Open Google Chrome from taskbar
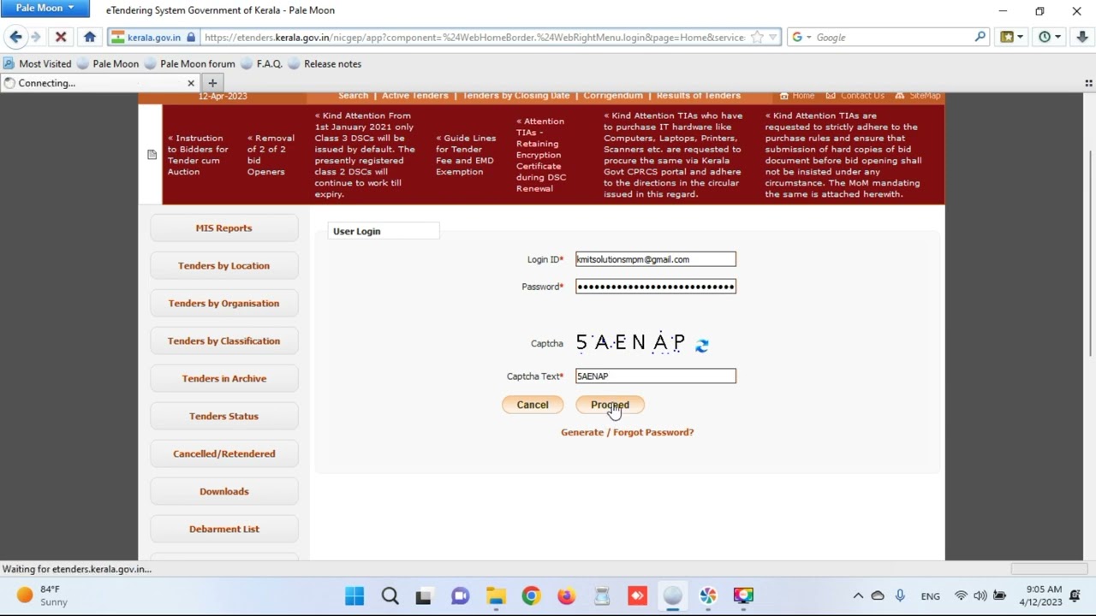Image resolution: width=1096 pixels, height=616 pixels. point(531,595)
